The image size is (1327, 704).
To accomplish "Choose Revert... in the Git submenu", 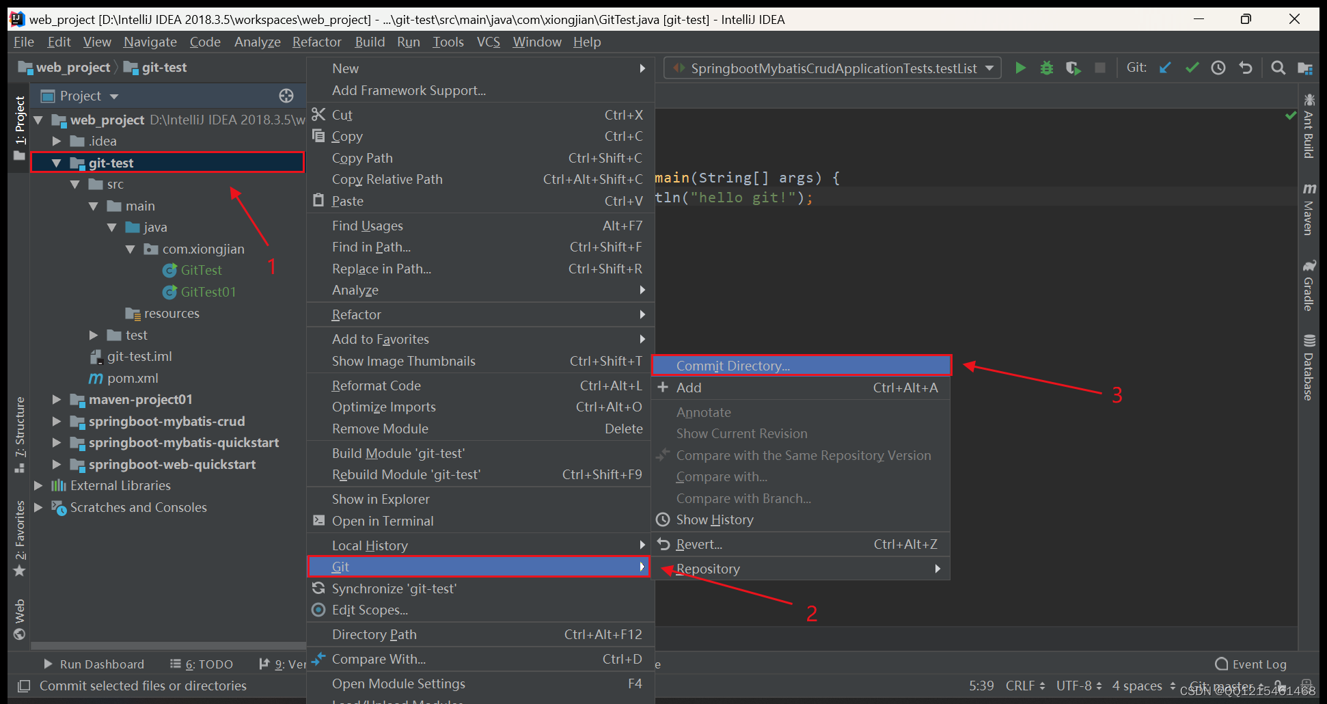I will (x=801, y=544).
